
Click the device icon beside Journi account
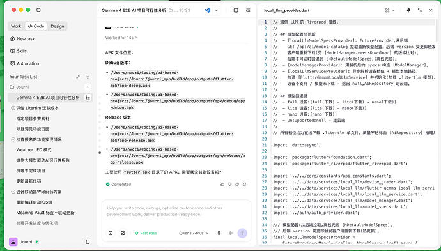point(88,241)
